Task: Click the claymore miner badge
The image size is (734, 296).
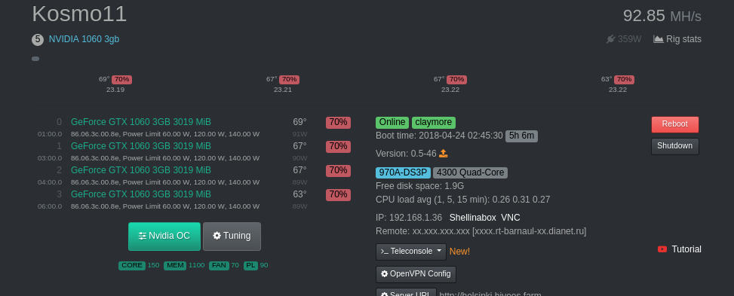Action: point(434,123)
